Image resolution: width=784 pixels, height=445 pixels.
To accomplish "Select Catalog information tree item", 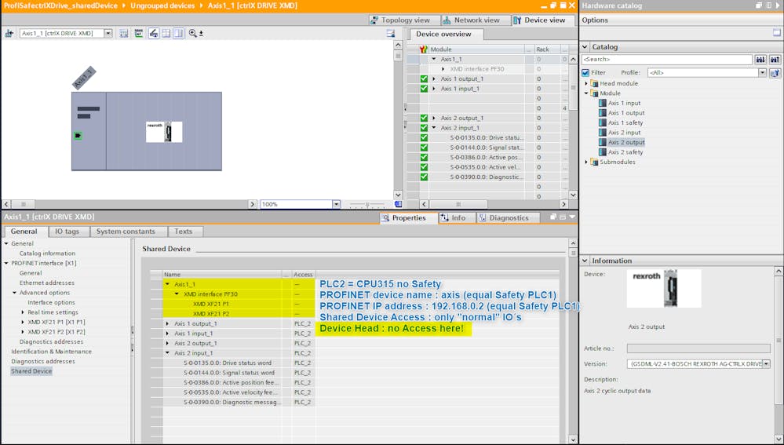I will click(x=47, y=254).
